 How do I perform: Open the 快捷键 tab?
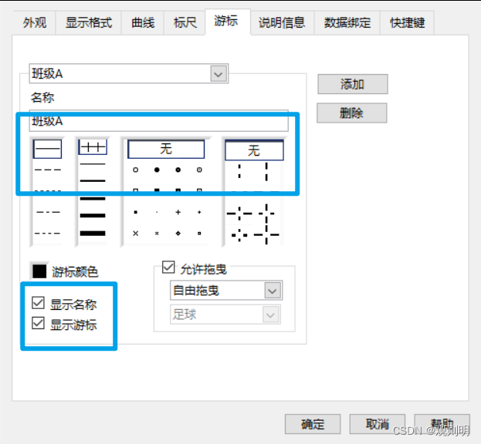407,22
